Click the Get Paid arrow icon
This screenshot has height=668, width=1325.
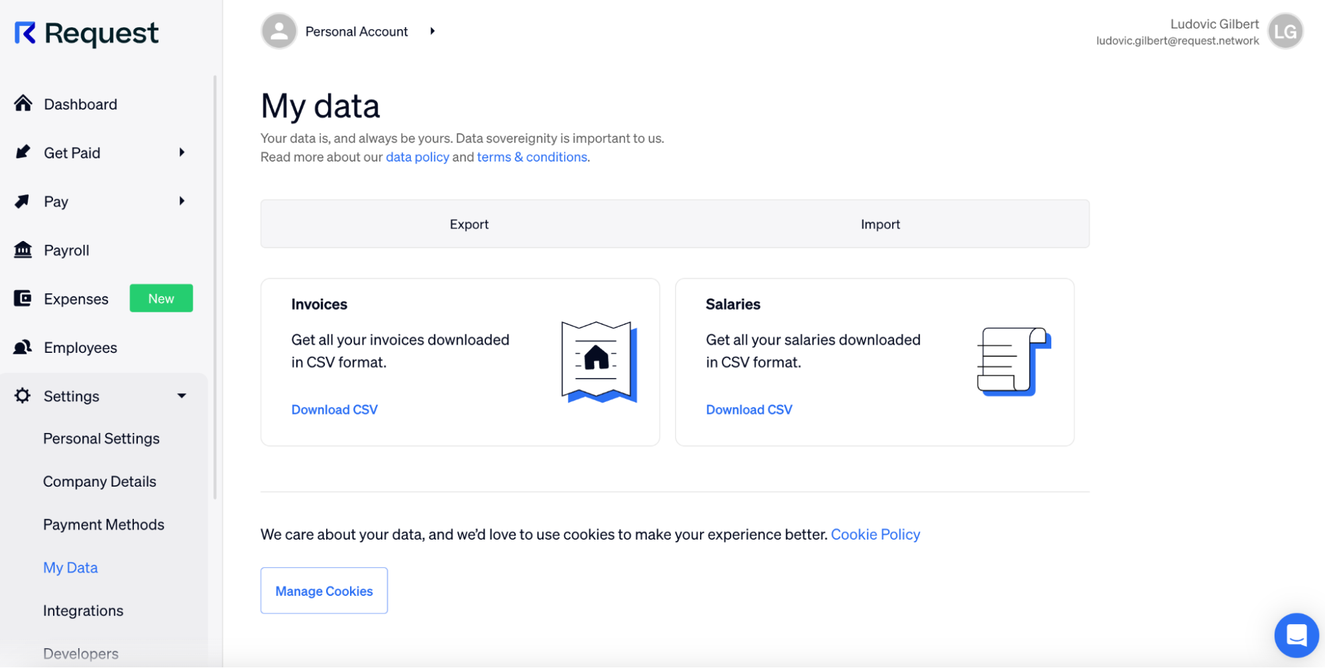pyautogui.click(x=23, y=152)
